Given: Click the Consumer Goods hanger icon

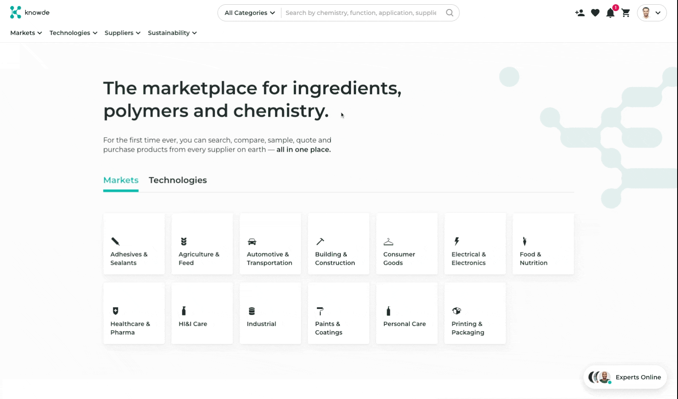Looking at the screenshot, I should click(388, 242).
